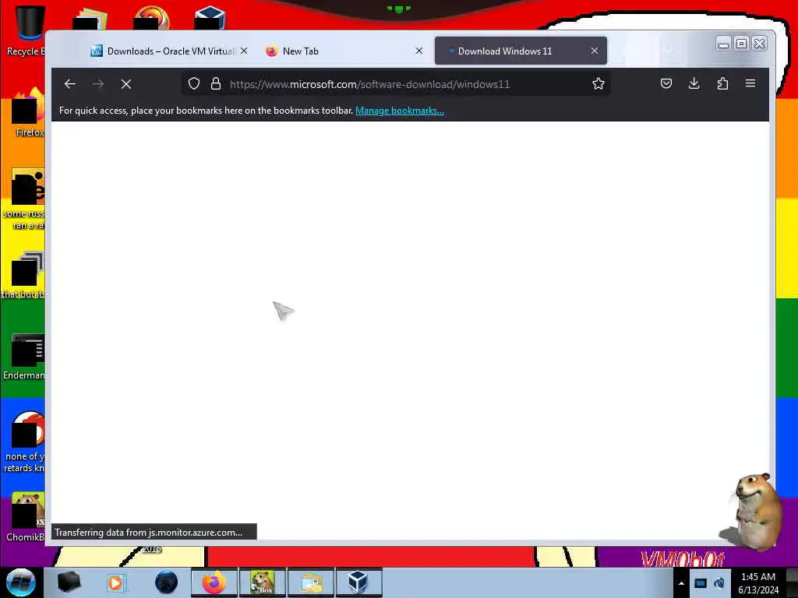Open the 1:45 AM taskbar clock

pyautogui.click(x=758, y=583)
